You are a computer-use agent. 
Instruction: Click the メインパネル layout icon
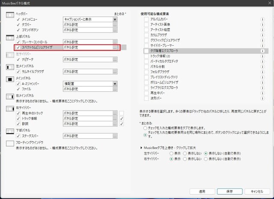(10, 79)
